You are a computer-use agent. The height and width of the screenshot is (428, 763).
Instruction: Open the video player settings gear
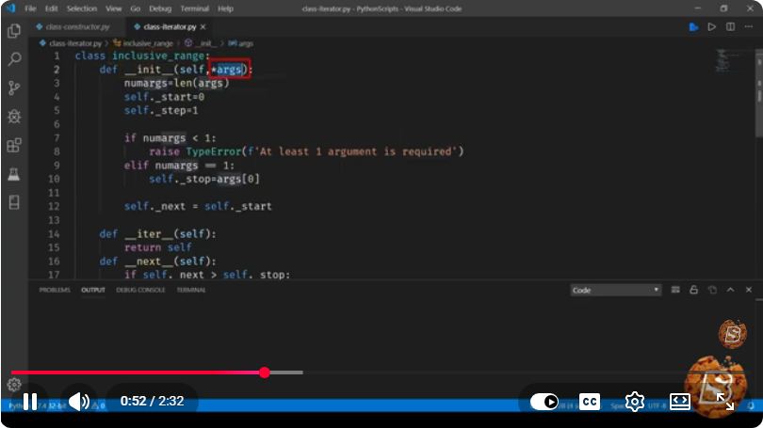pyautogui.click(x=635, y=402)
